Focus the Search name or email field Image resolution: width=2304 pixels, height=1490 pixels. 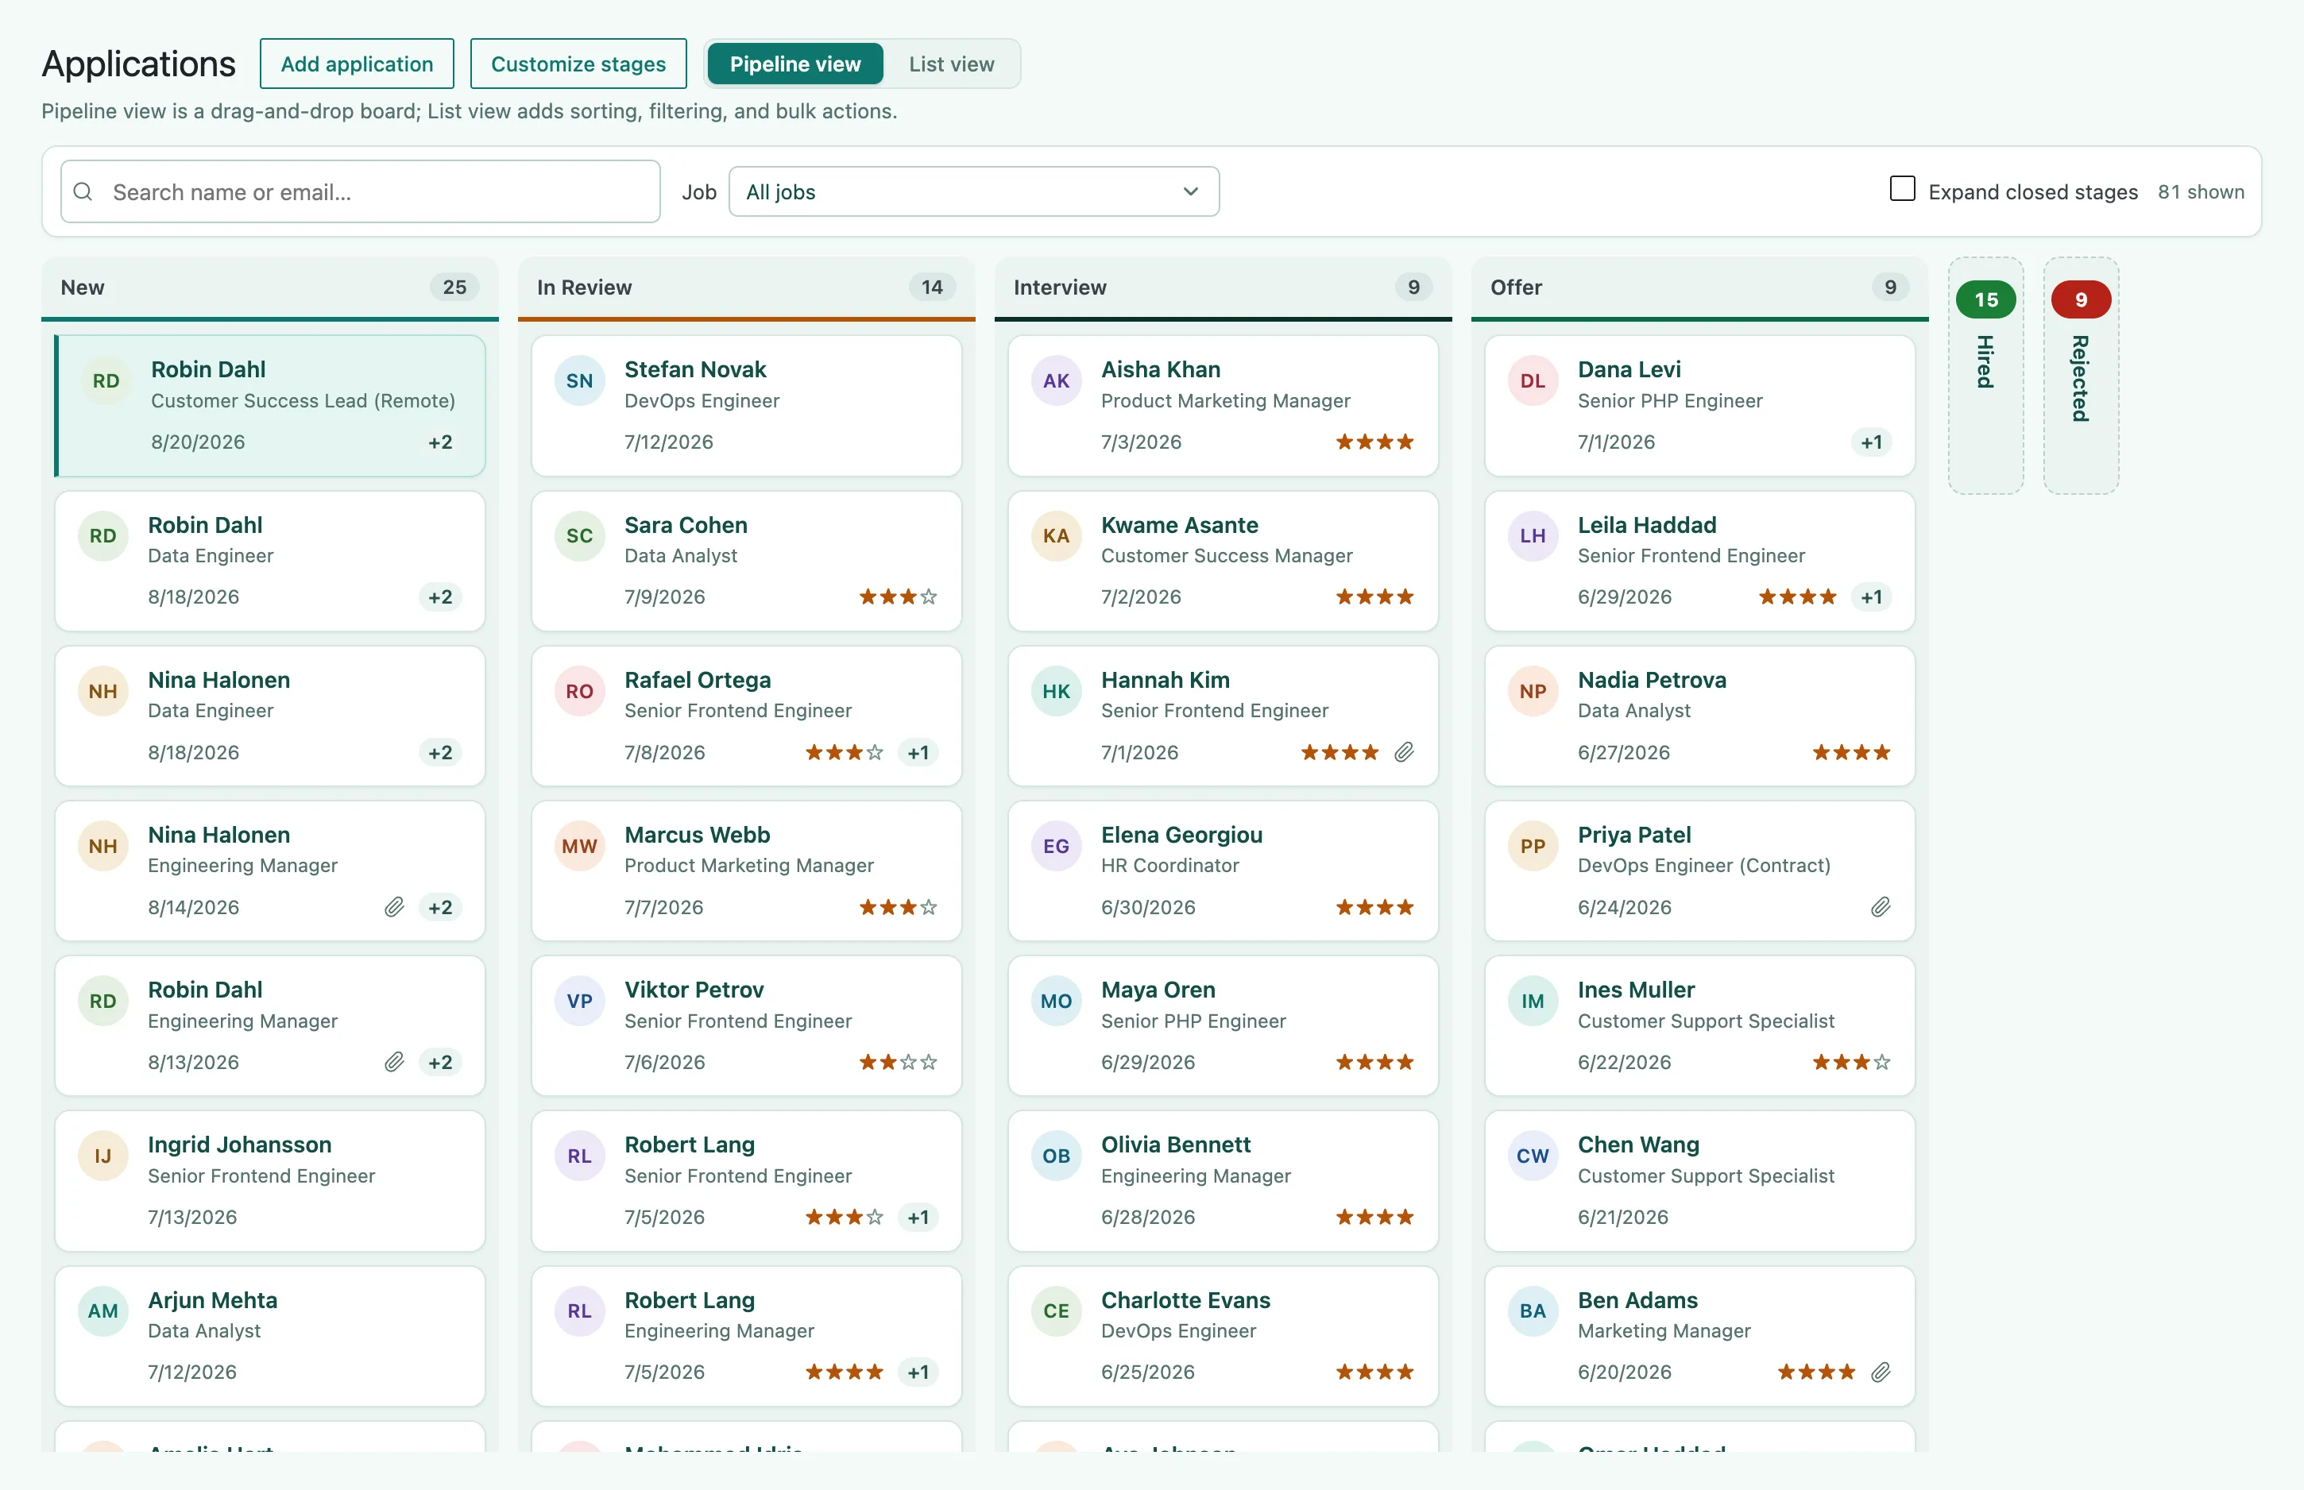(360, 191)
